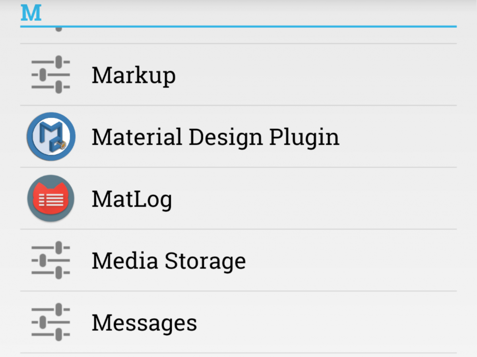
Task: Tap the divider line below Messages
Action: pyautogui.click(x=238, y=352)
